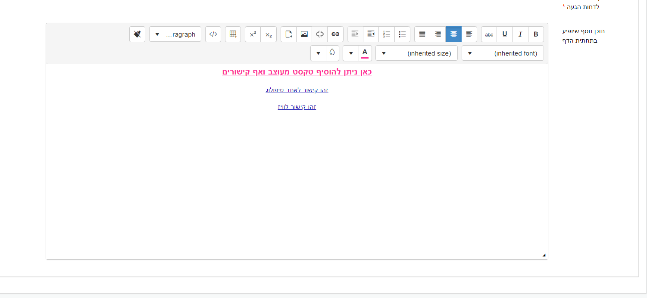Viewport: 647px width, 298px height.
Task: Insert a hyperlink
Action: [x=335, y=34]
